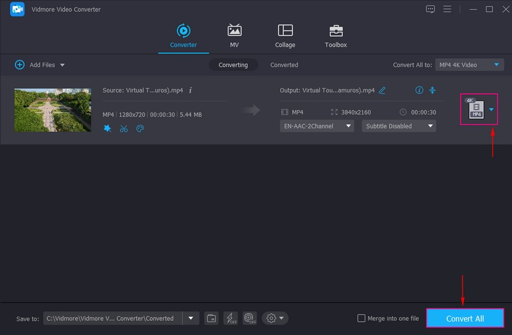Open the feedback chat icon in title bar
Image resolution: width=512 pixels, height=335 pixels.
(431, 9)
